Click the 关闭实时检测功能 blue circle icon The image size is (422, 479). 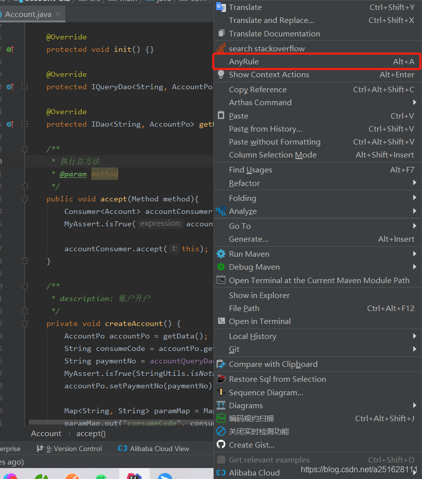click(221, 431)
